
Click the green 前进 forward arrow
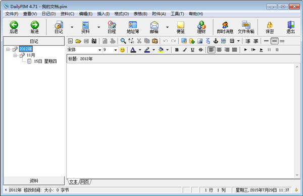pos(35,27)
